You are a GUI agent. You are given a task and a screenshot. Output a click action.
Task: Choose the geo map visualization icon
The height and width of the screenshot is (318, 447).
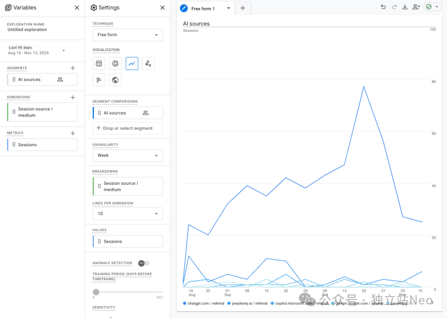point(115,80)
